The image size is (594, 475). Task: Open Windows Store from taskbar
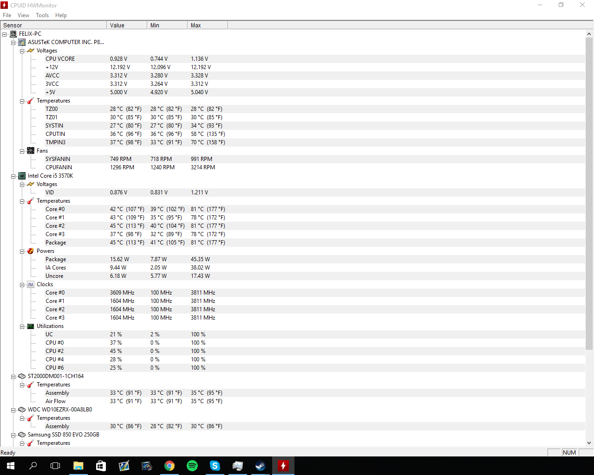(101, 466)
